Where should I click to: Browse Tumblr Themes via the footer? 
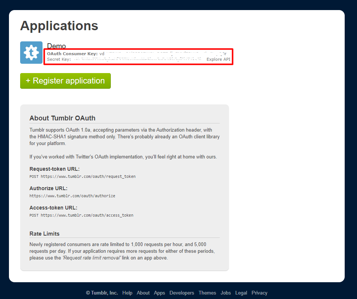click(x=207, y=293)
